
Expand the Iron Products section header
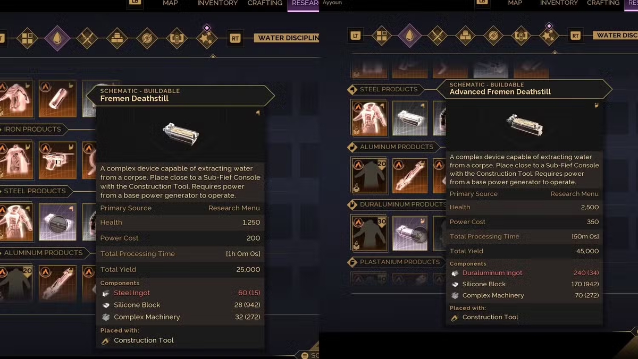(x=32, y=129)
